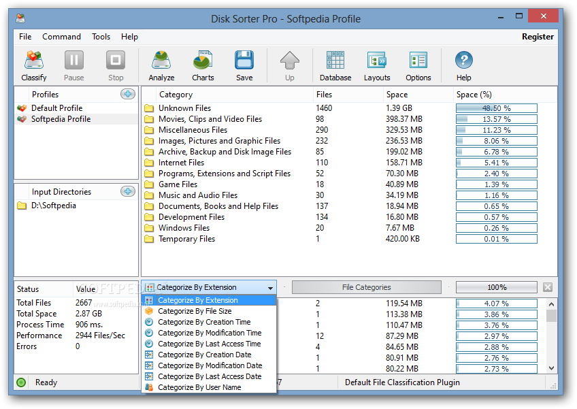This screenshot has width=577, height=409.
Task: Click the Up arrow toolbar icon
Action: coord(290,61)
